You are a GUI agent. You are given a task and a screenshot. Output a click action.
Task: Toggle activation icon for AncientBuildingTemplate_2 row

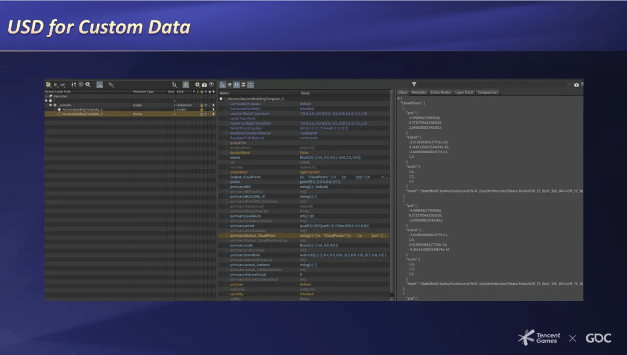pyautogui.click(x=201, y=110)
